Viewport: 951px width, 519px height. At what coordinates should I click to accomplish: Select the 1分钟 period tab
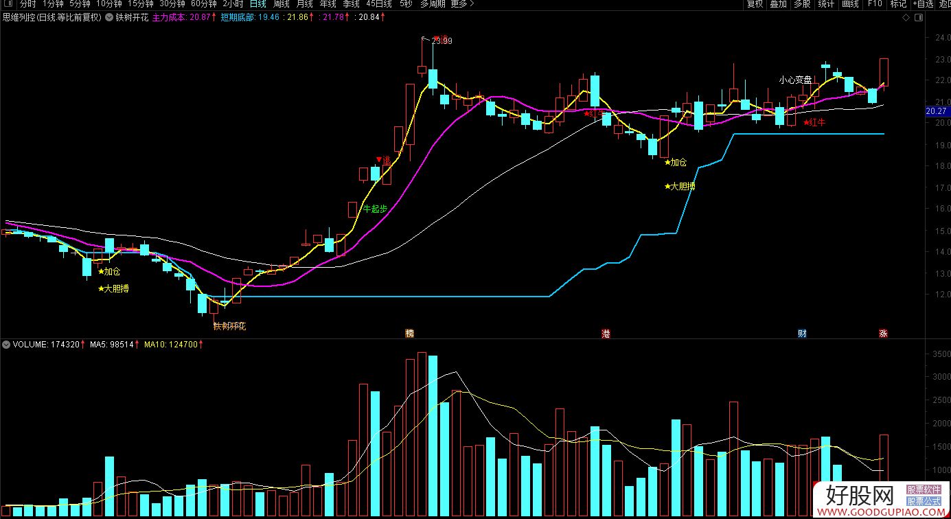coord(53,4)
